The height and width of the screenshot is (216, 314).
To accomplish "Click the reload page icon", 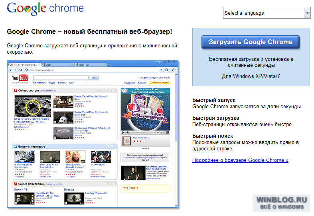I will [21, 70].
